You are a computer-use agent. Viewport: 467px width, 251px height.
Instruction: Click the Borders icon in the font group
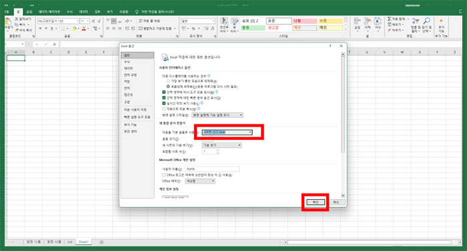point(63,29)
